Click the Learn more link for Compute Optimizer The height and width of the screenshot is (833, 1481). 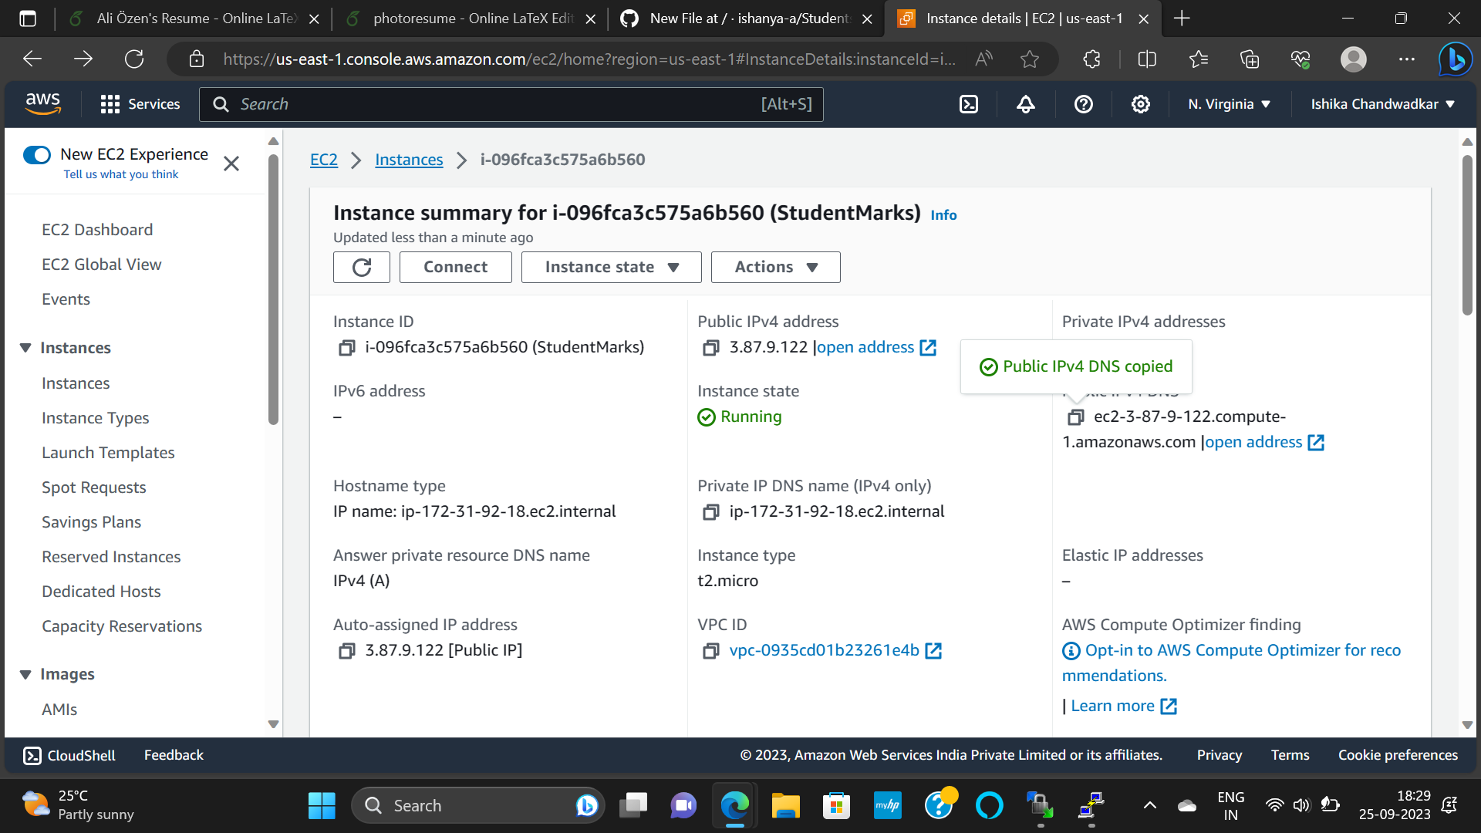(1113, 705)
